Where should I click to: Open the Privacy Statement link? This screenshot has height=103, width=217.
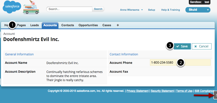coord(138,91)
